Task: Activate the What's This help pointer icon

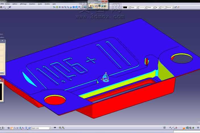Action: click(x=10, y=7)
